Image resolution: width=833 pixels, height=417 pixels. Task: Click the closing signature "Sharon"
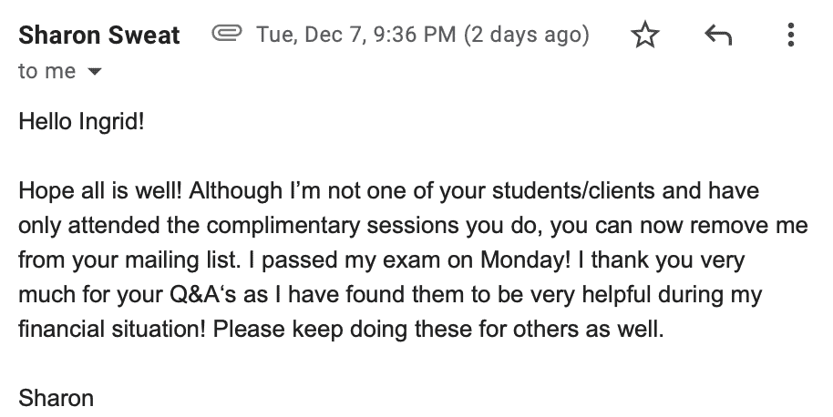[56, 398]
